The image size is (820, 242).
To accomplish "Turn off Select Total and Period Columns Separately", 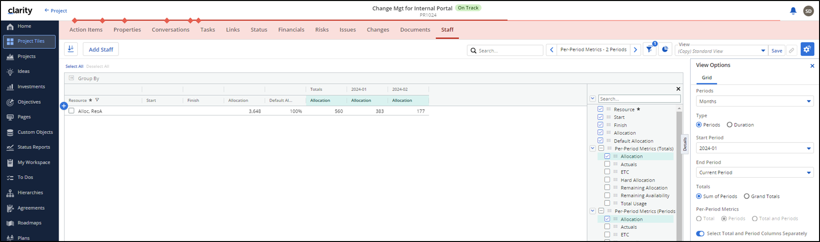I will [700, 233].
